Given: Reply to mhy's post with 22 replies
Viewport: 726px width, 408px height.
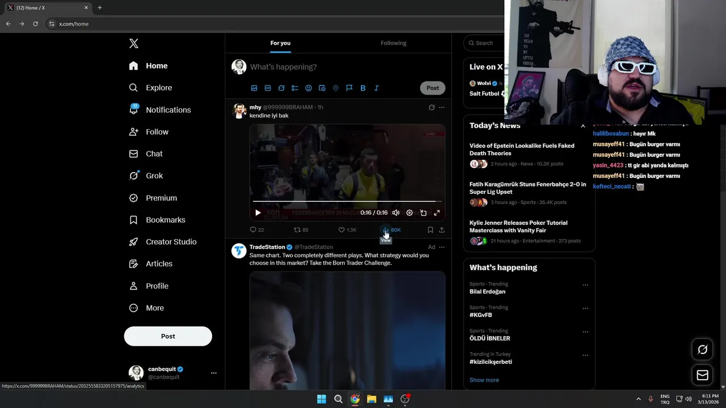Looking at the screenshot, I should click(x=257, y=229).
